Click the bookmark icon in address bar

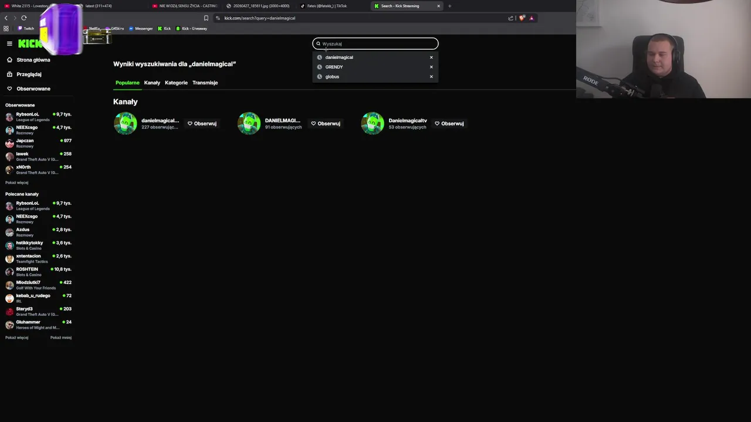point(206,18)
